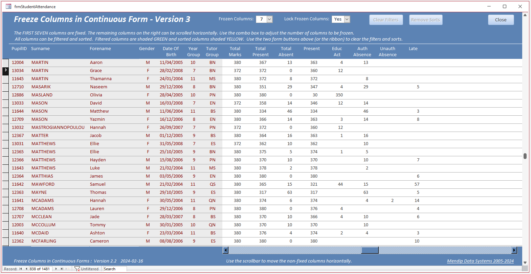Click the Tutor Group column header
531x274 pixels.
click(212, 52)
